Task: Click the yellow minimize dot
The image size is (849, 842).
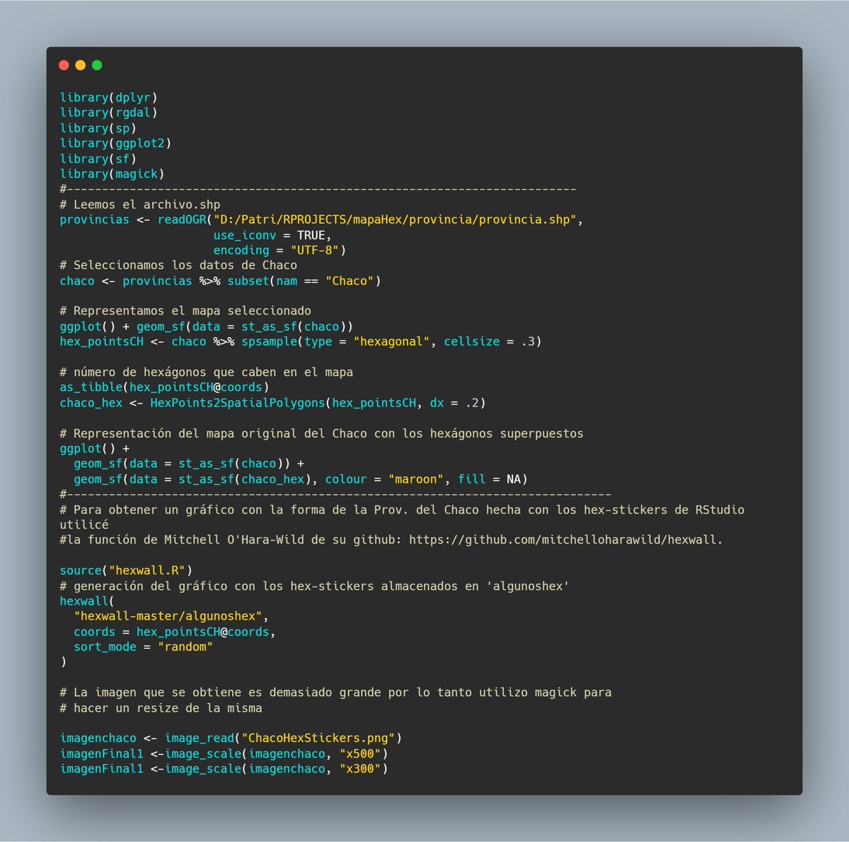Action: (x=81, y=65)
